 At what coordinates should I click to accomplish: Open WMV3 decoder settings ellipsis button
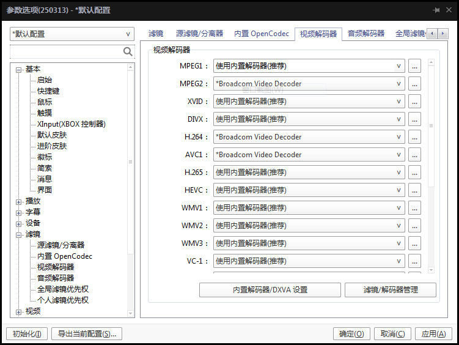pos(414,243)
